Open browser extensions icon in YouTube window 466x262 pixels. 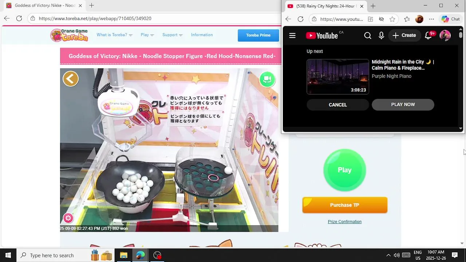point(407,19)
